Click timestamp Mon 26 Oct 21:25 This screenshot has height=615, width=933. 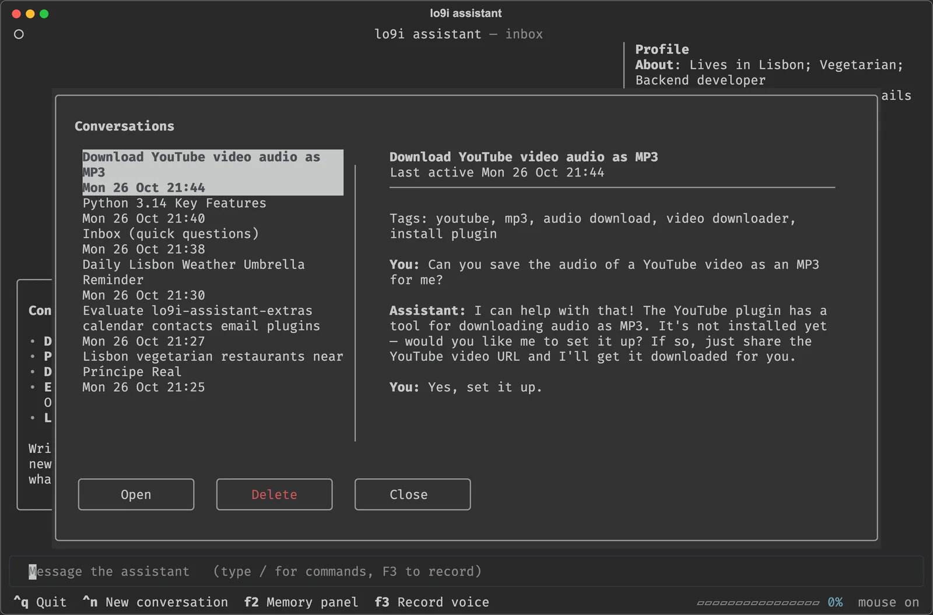(143, 387)
